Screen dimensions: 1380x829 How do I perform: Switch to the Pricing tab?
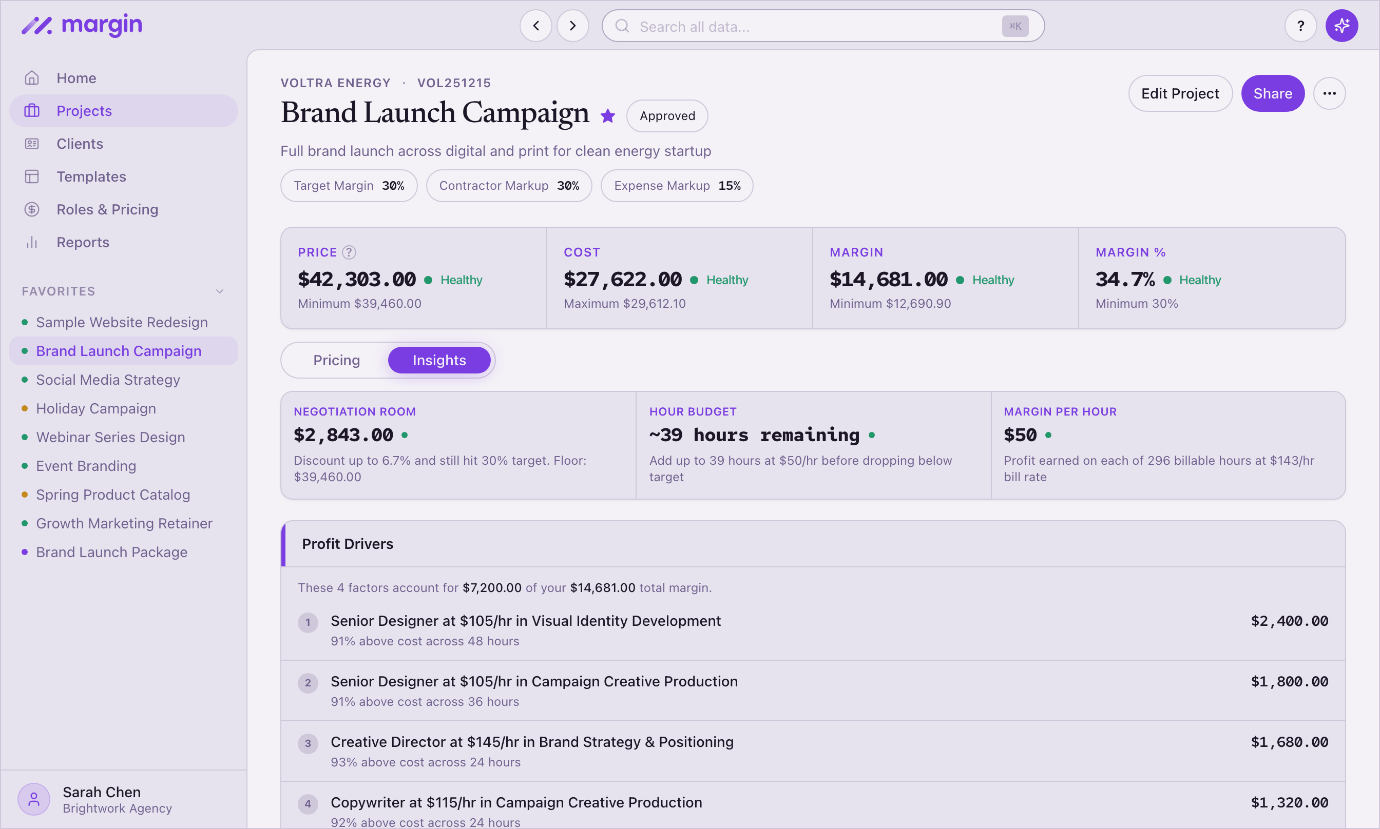(336, 360)
